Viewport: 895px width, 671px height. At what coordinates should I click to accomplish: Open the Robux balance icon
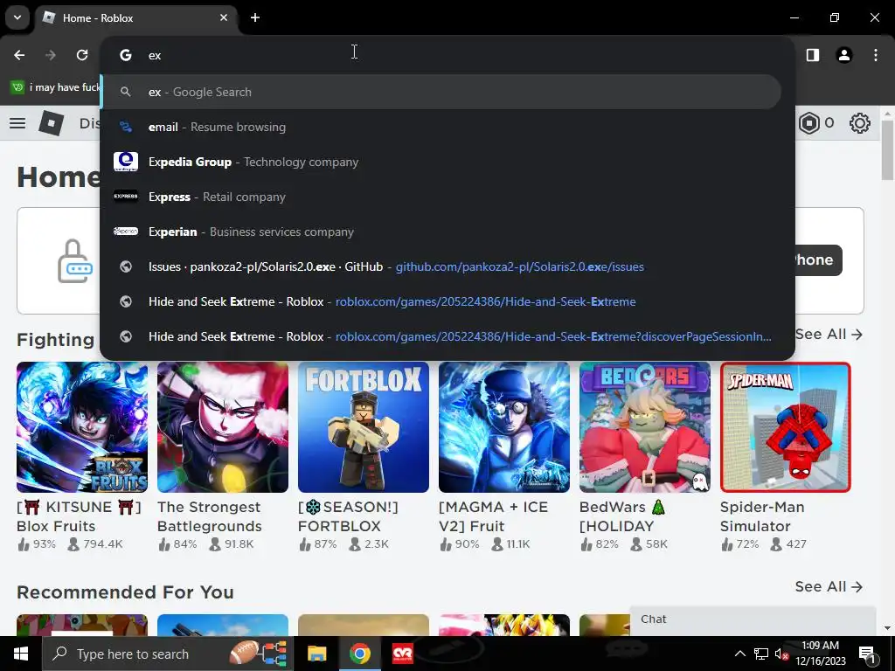click(x=809, y=123)
